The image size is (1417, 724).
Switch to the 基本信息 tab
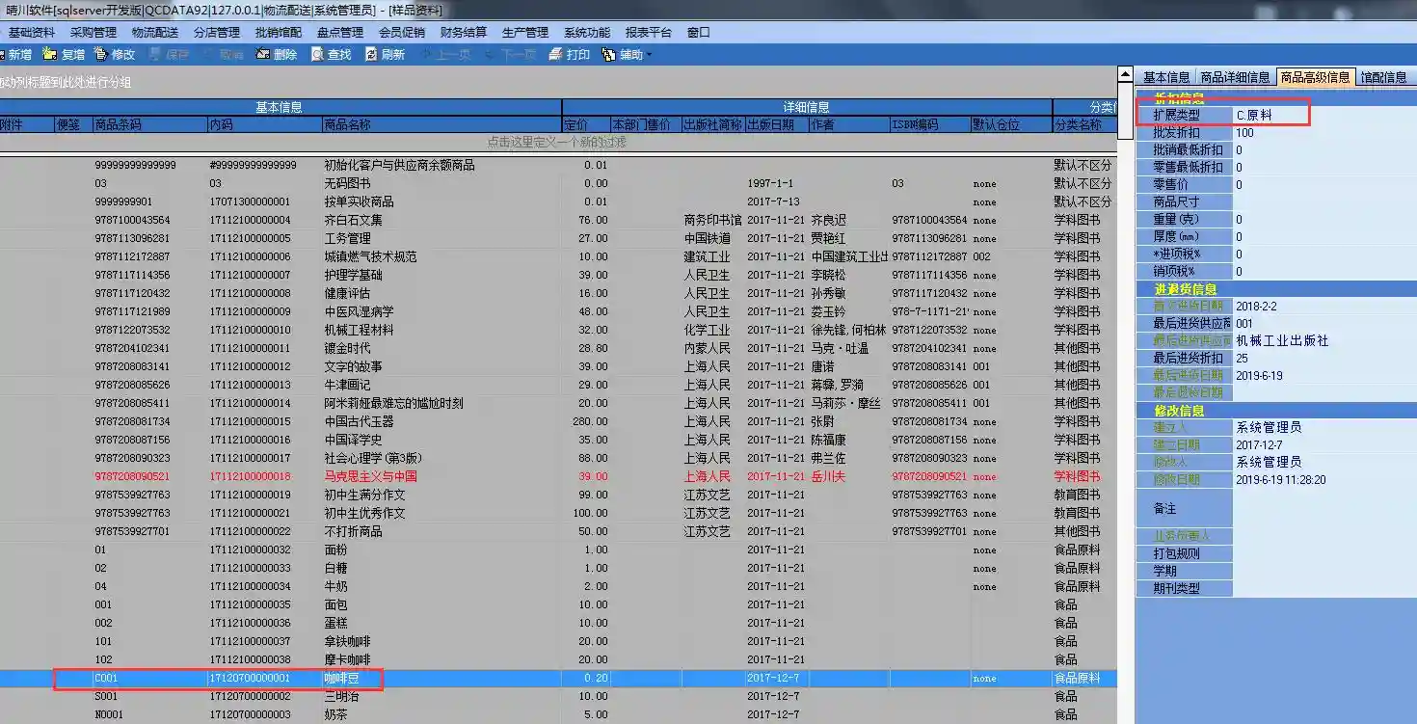[x=1165, y=77]
